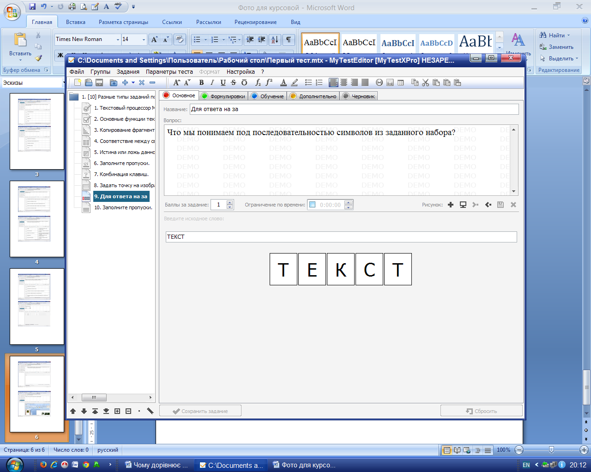This screenshot has width=591, height=472.
Task: Expand the Выделить dropdown in Word
Action: click(x=577, y=59)
